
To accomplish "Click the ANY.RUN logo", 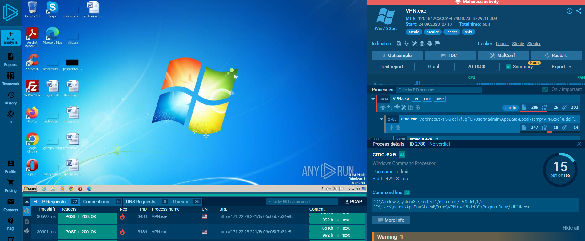I will click(x=11, y=13).
